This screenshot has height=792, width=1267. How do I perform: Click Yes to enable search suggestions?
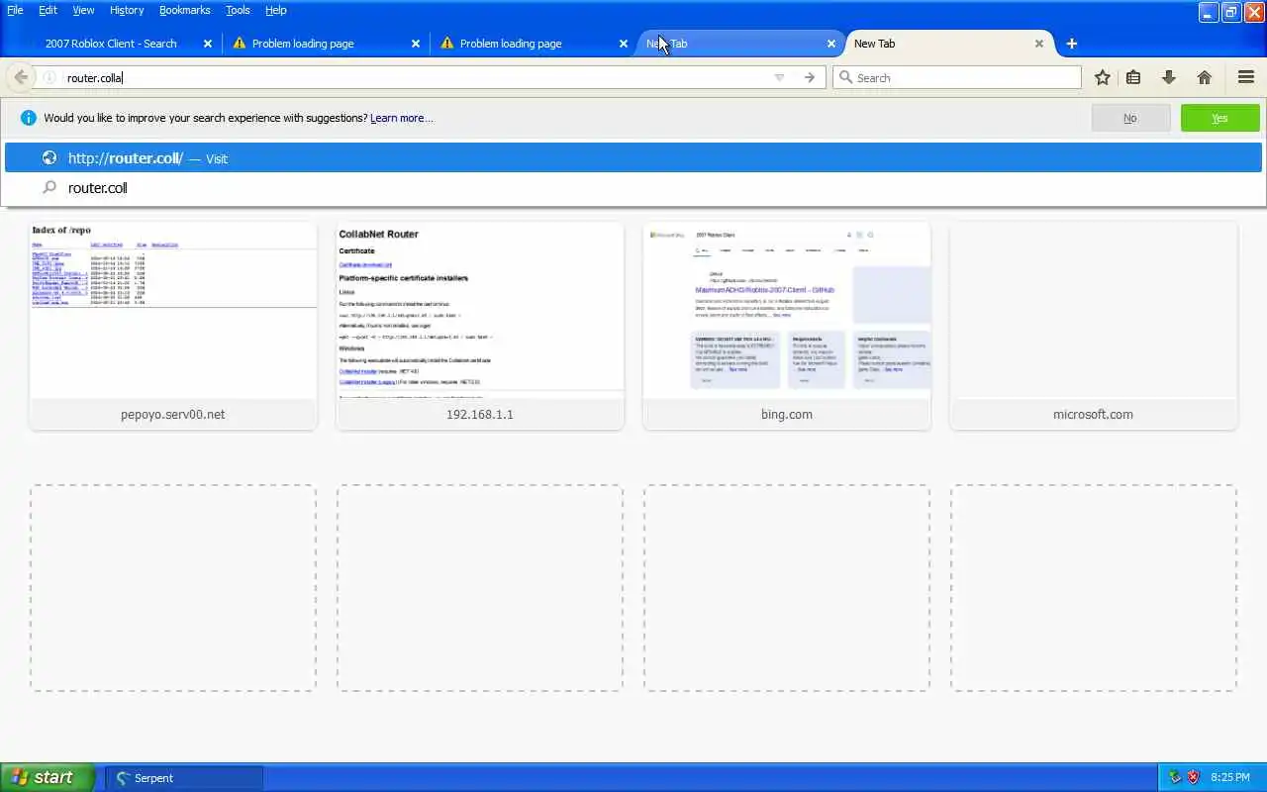click(x=1219, y=118)
